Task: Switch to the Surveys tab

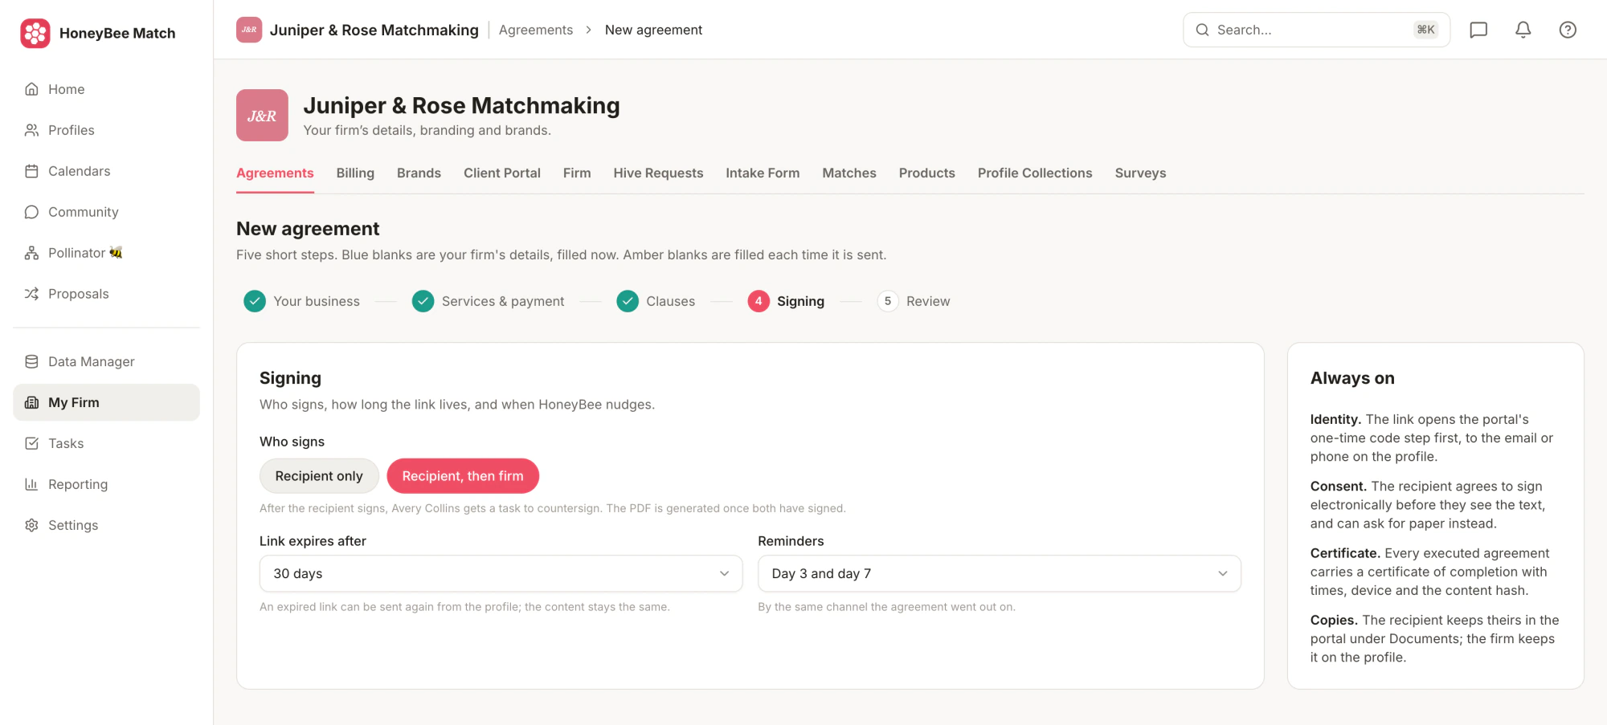Action: click(1140, 173)
